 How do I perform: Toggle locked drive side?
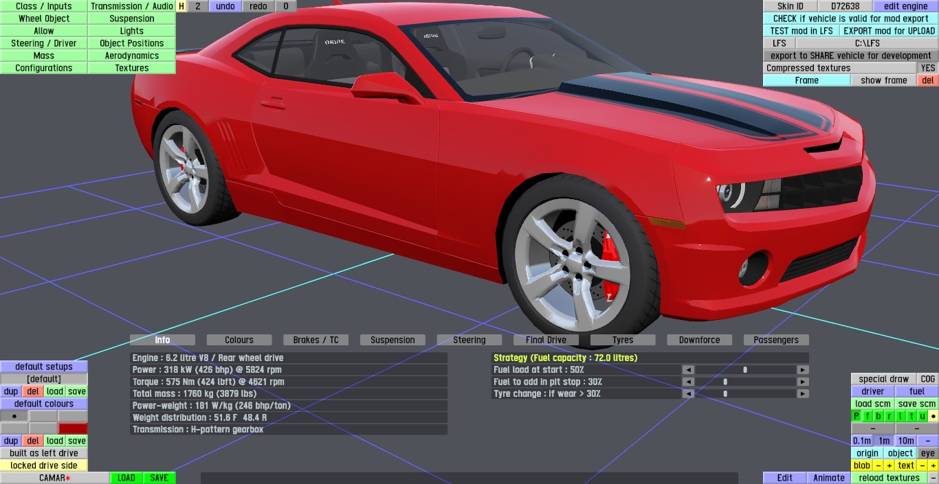(44, 465)
